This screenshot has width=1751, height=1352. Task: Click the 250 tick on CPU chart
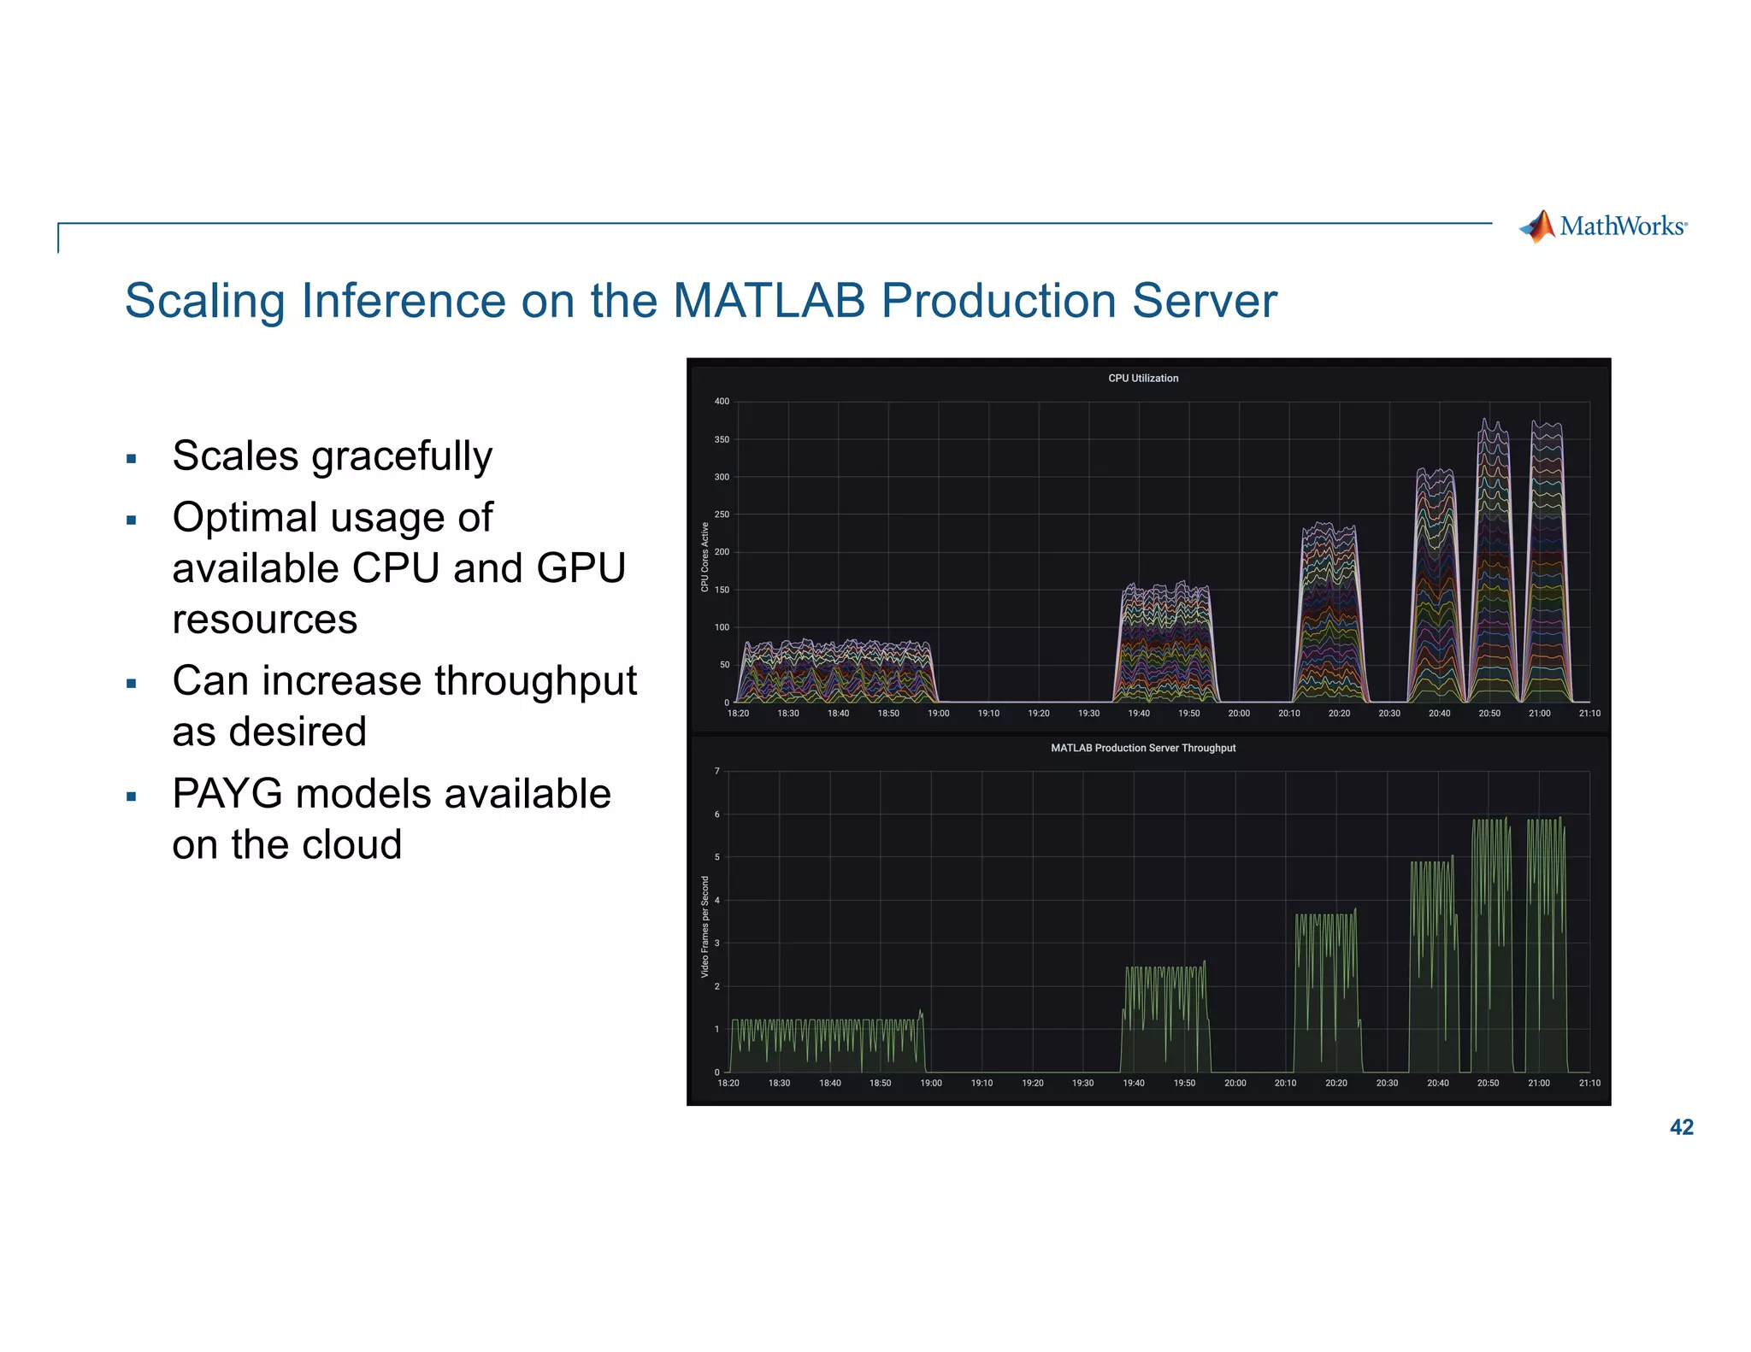tap(722, 515)
